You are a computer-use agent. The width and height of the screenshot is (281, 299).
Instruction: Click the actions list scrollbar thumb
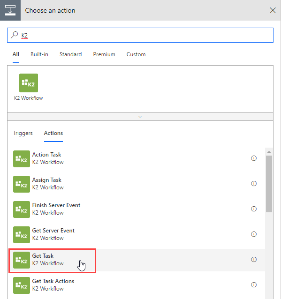269,184
